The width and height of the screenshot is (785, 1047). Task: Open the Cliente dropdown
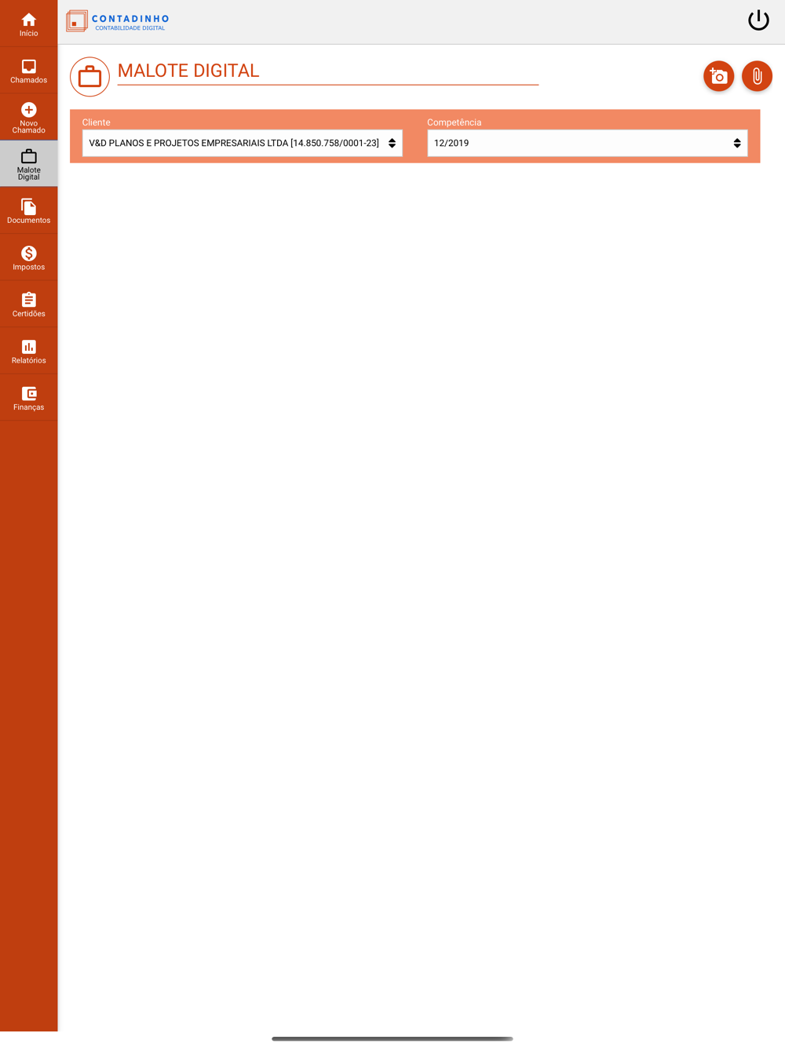[x=243, y=143]
